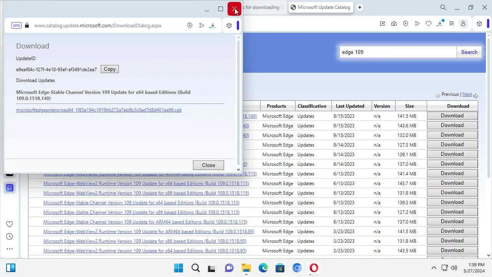Click the heart bookmark icon in main toolbar

(429, 23)
